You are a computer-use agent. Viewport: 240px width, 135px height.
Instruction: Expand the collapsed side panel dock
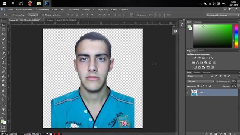click(184, 19)
